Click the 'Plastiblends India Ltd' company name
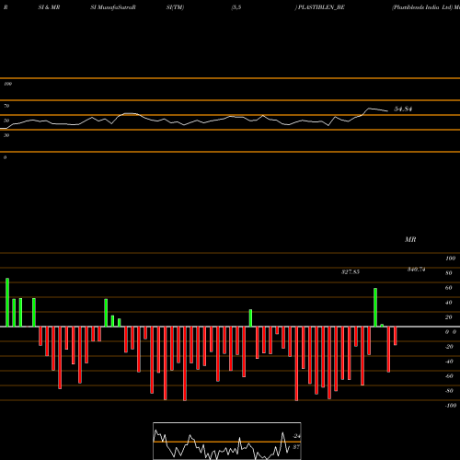 pos(422,7)
